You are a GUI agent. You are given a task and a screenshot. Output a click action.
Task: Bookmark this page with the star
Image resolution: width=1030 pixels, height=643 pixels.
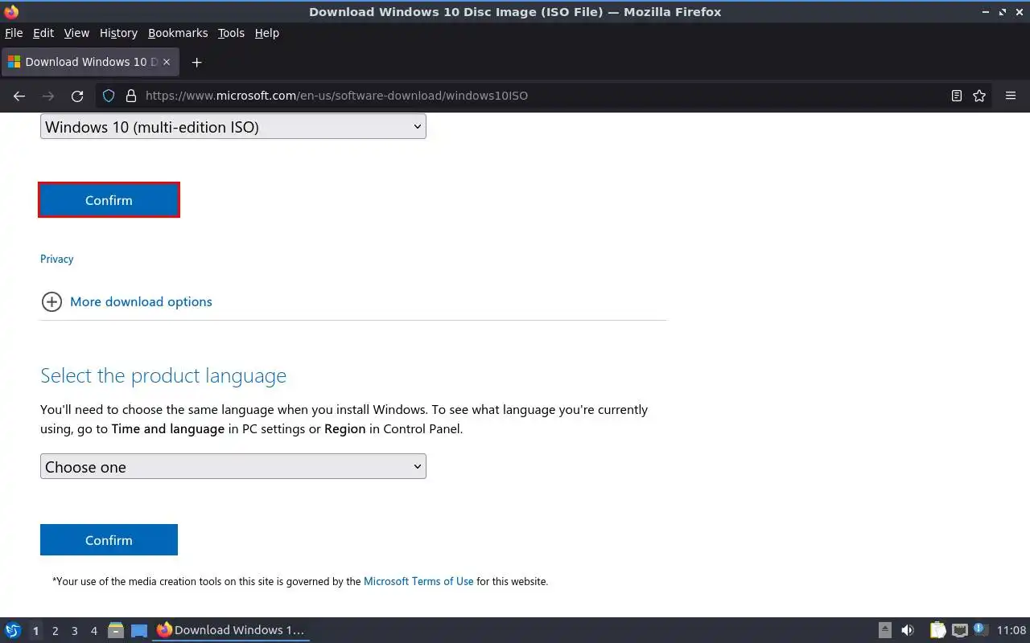[x=979, y=96]
